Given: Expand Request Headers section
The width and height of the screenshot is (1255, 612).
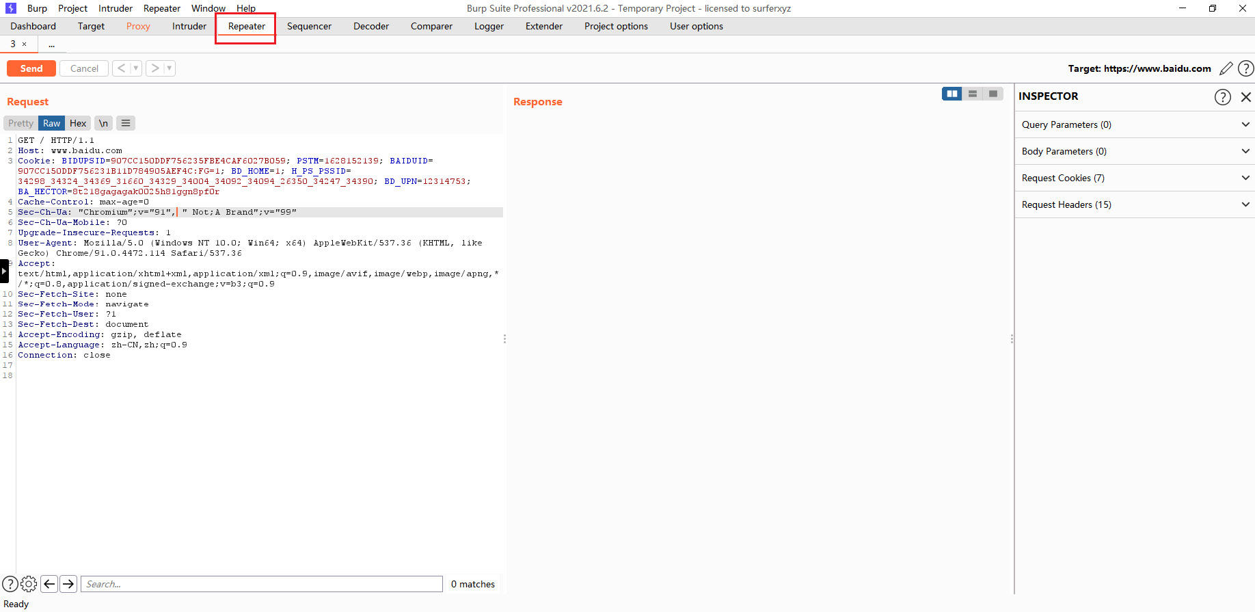Looking at the screenshot, I should pos(1135,204).
